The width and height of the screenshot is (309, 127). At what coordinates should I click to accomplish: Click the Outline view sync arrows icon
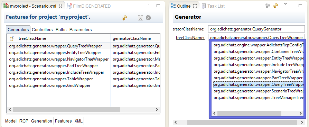tap(275, 6)
